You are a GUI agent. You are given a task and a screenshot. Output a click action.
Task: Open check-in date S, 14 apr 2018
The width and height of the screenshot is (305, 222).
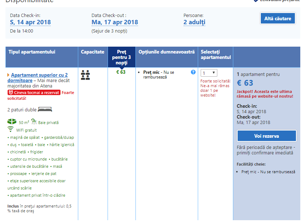click(x=30, y=22)
